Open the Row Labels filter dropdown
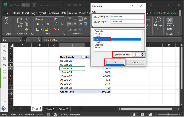Image resolution: width=184 pixels, height=117 pixels. (83, 57)
